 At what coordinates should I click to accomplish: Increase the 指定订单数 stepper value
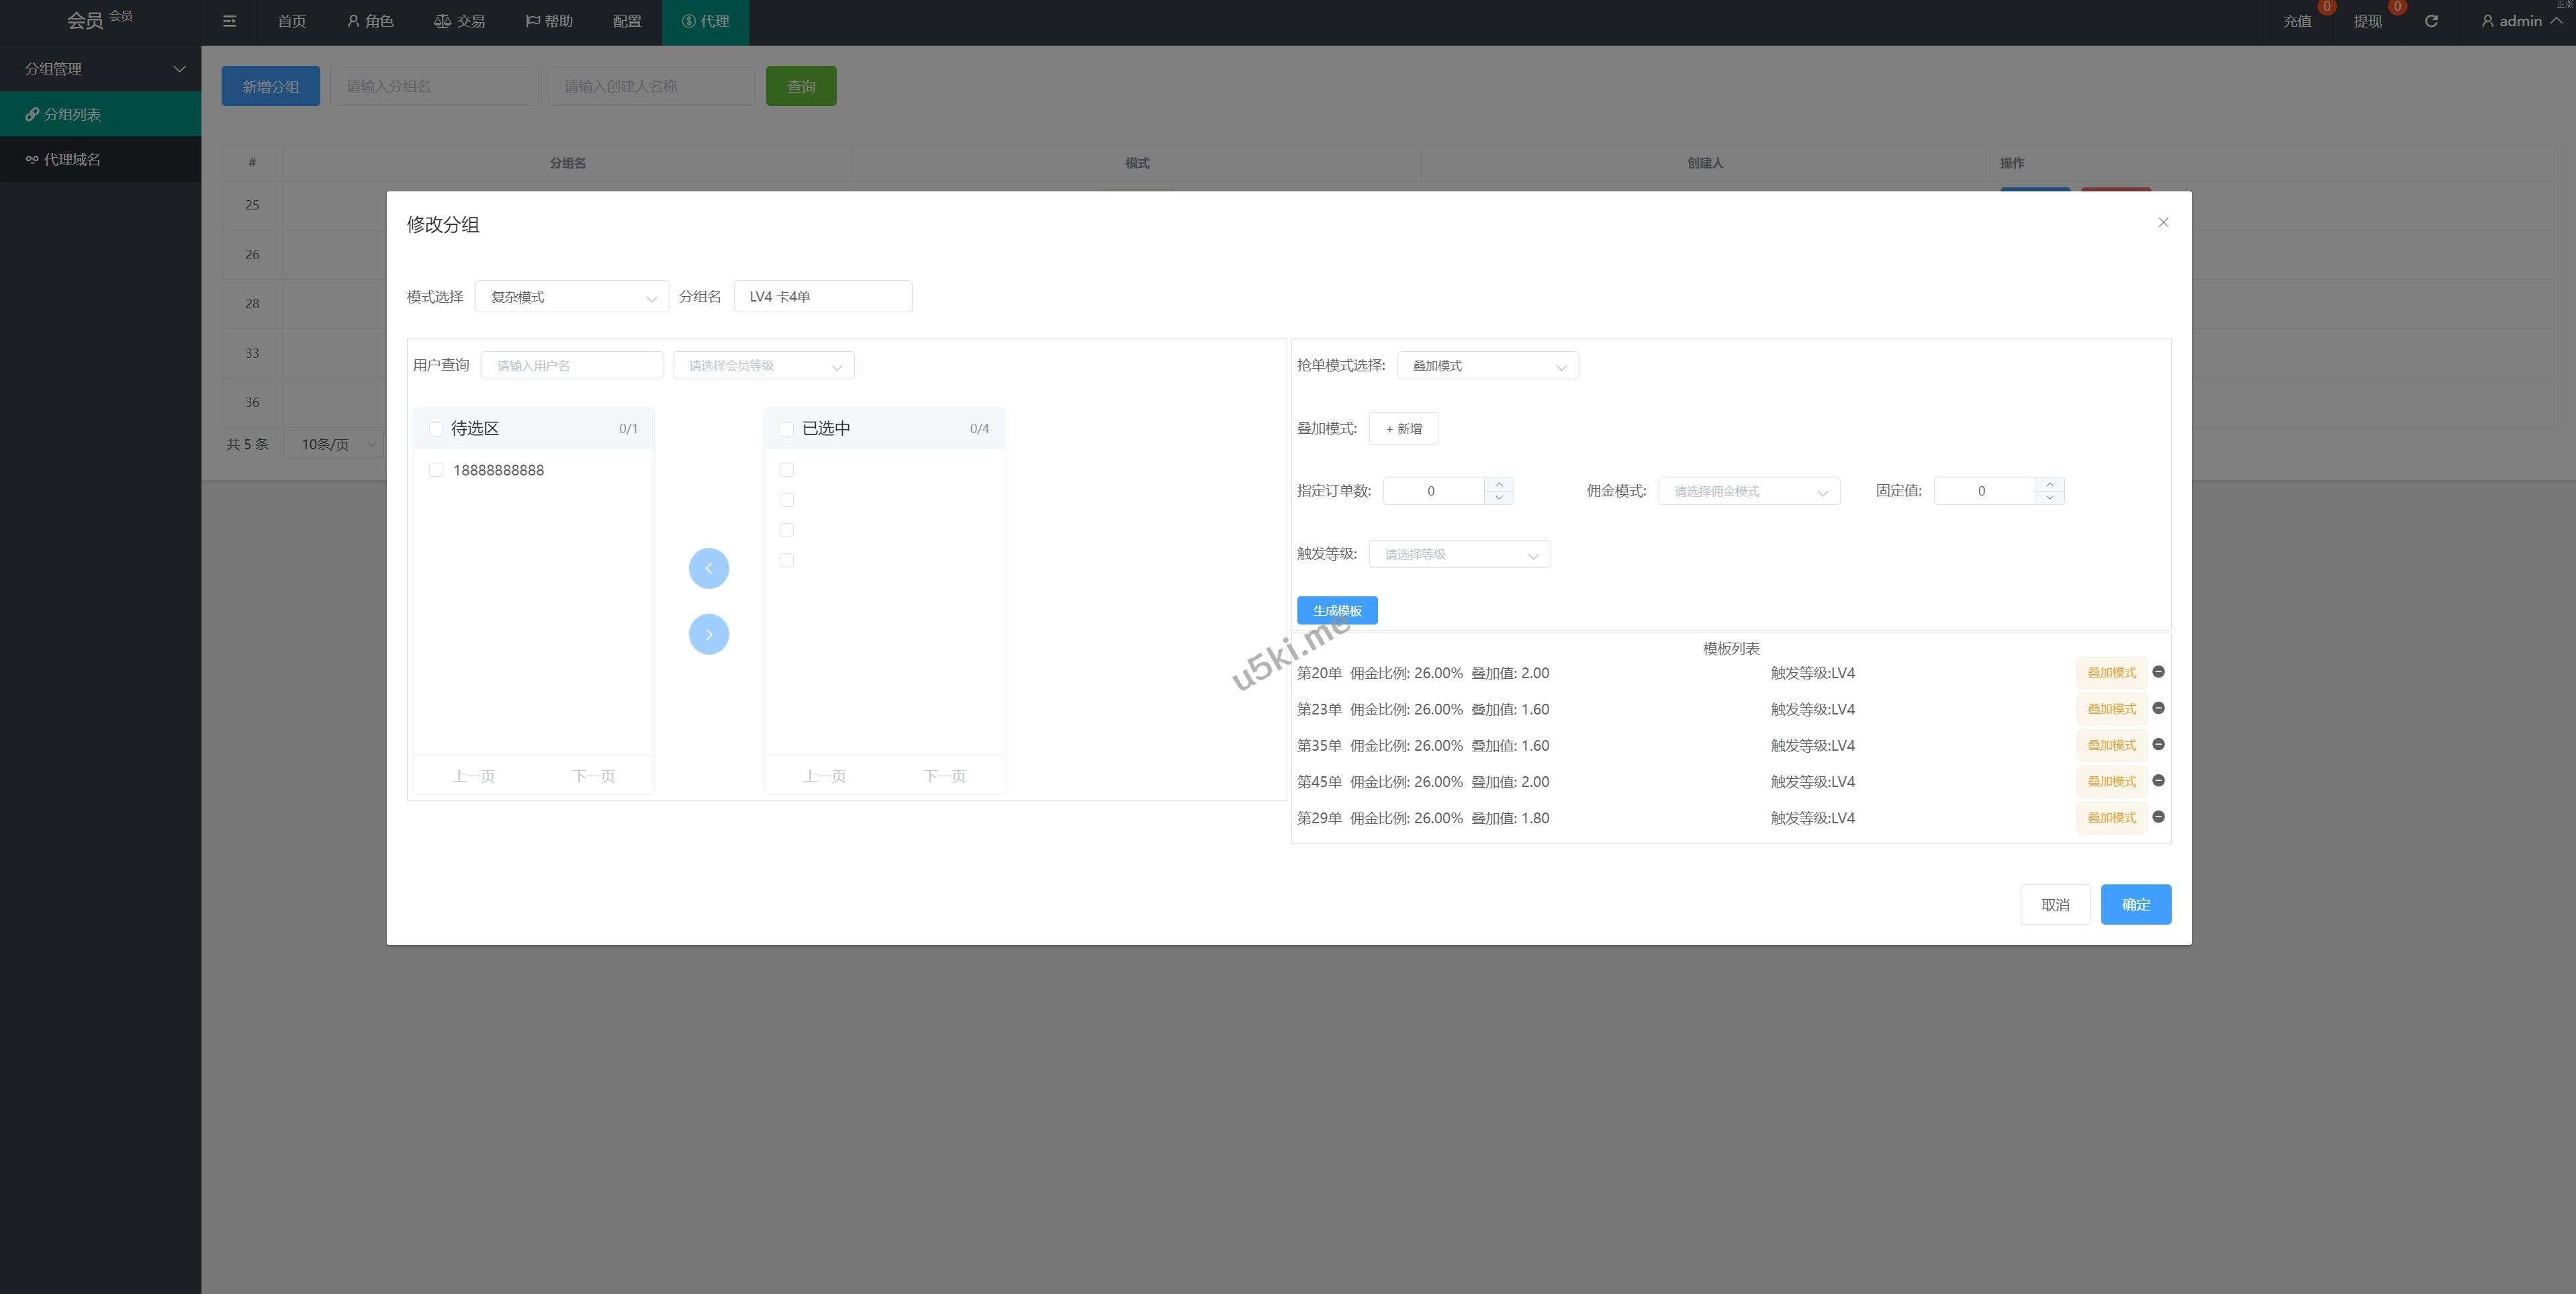1498,484
